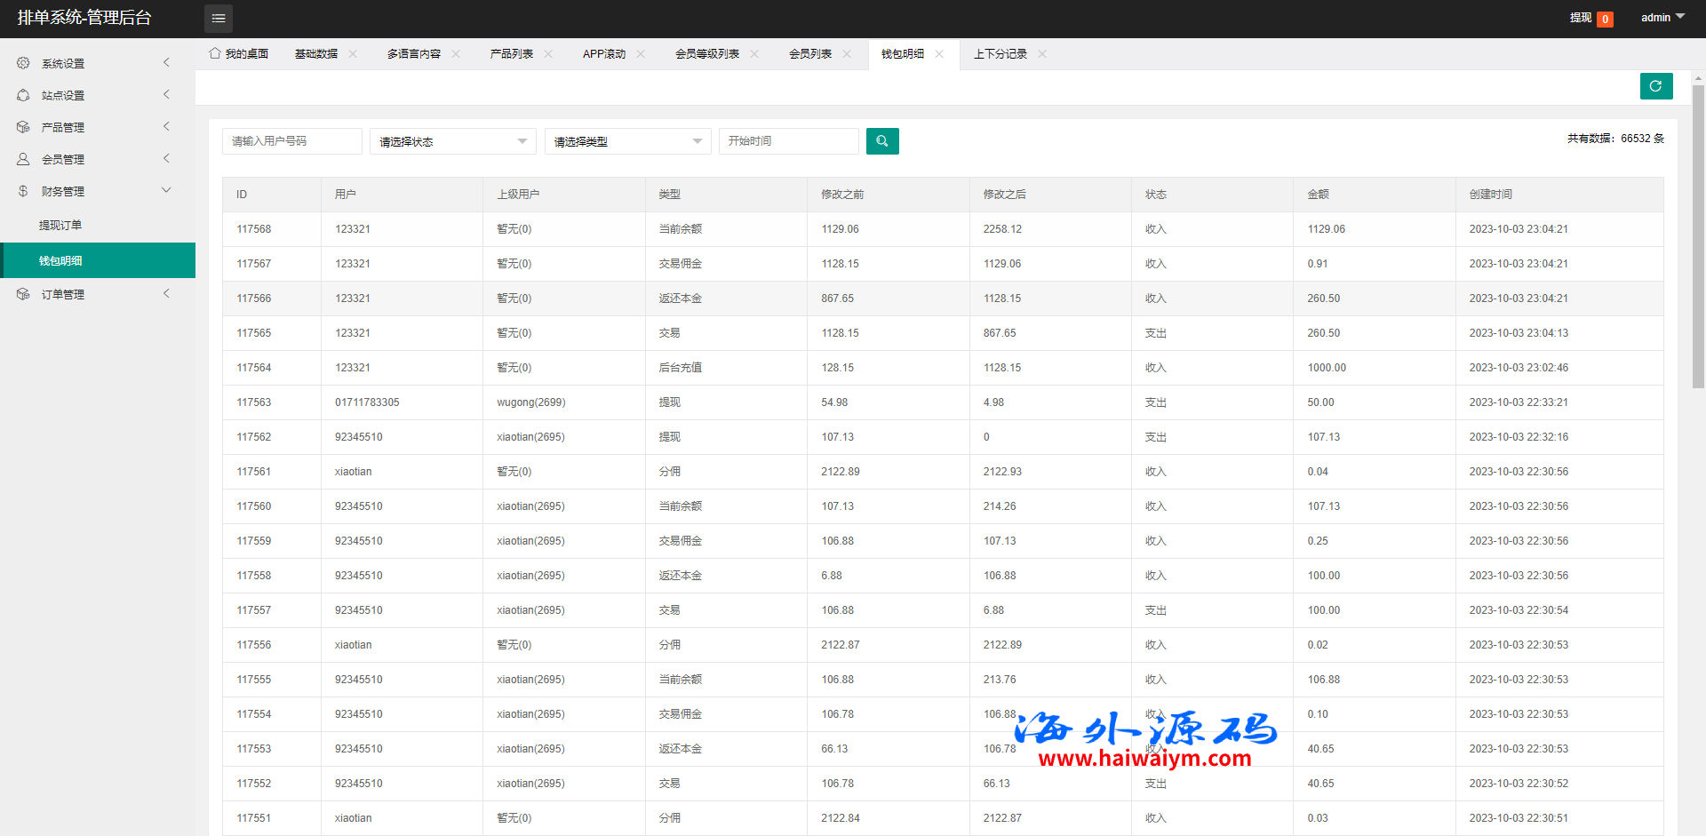
Task: Open the admin user dropdown
Action: pos(1662,18)
